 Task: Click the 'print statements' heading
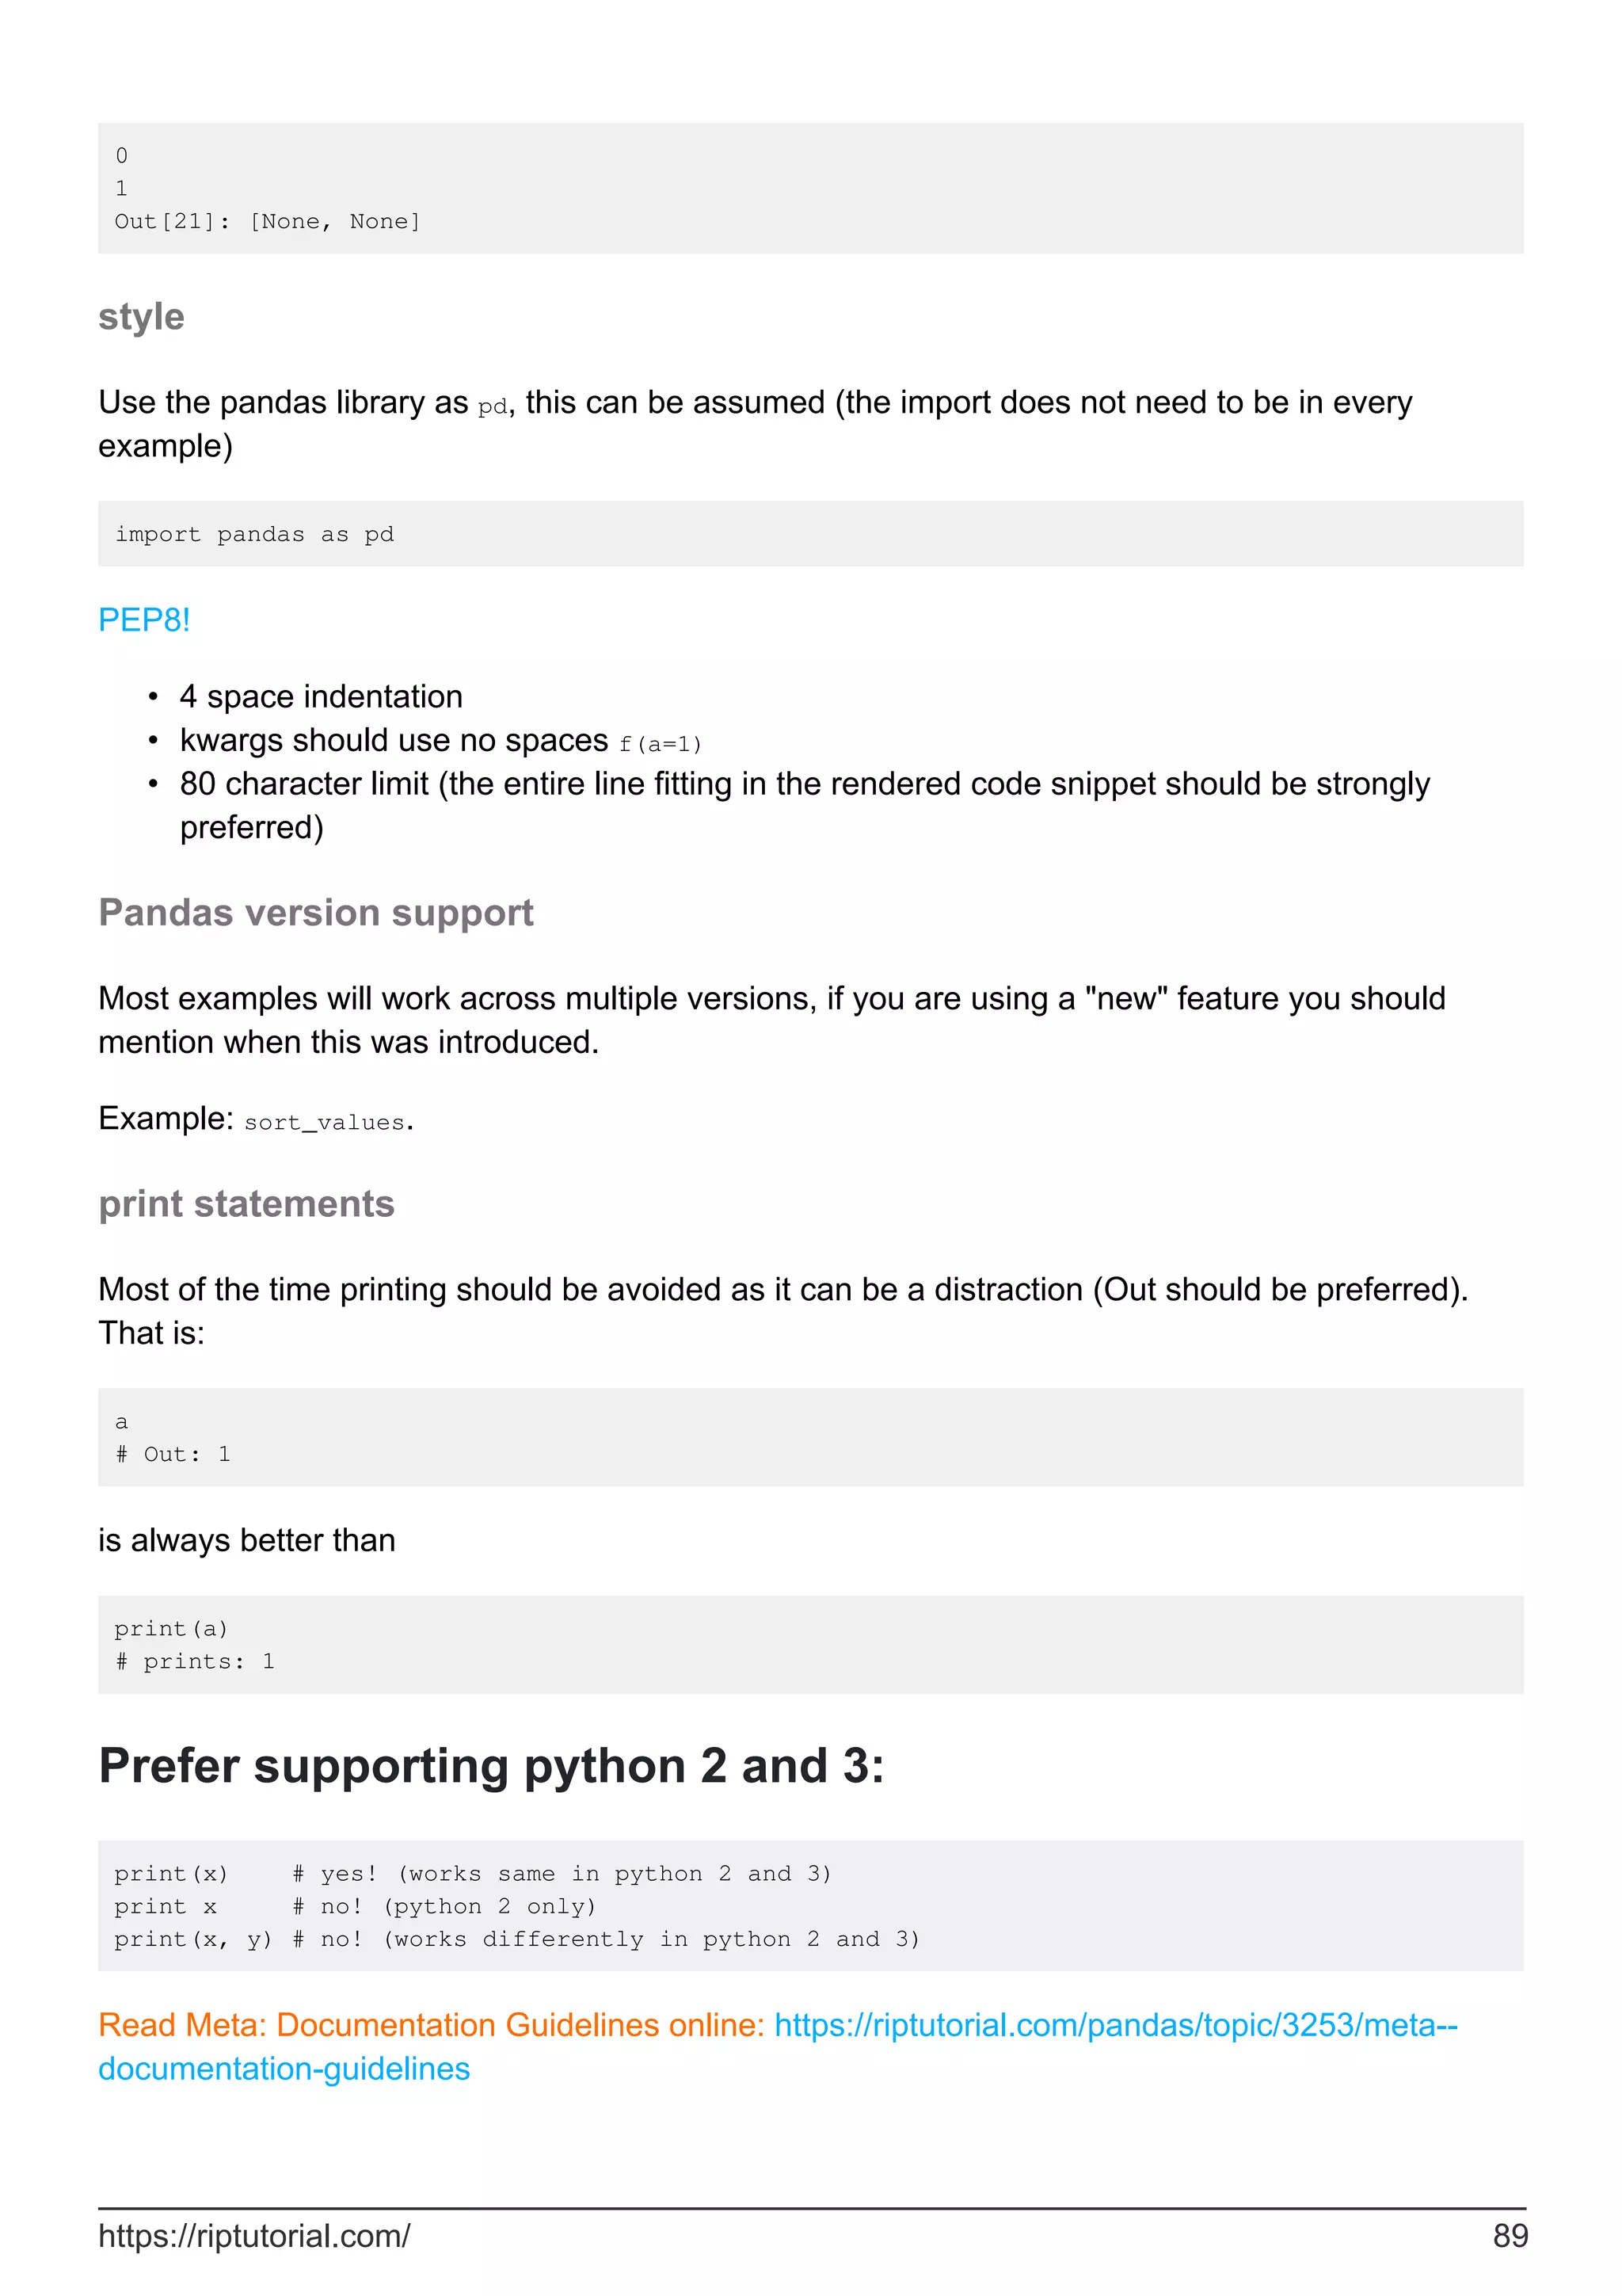point(246,1204)
